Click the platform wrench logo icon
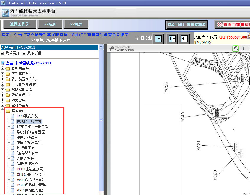 pyautogui.click(x=5, y=13)
